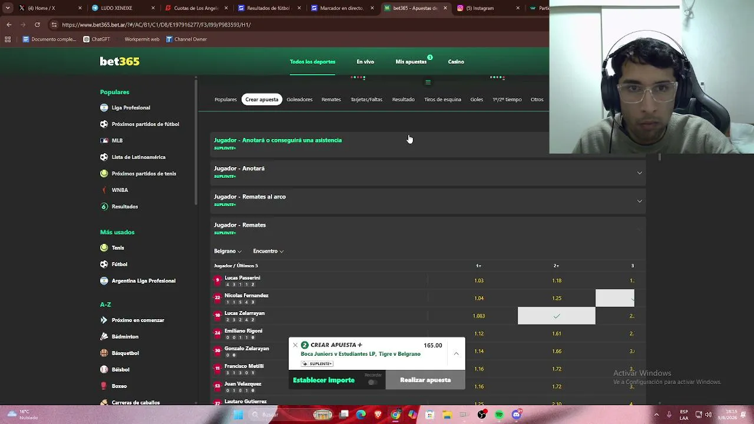Select Lucas Zelarrayan 1+ odds 1.083
Viewport: 754px width, 424px height.
[x=479, y=316]
